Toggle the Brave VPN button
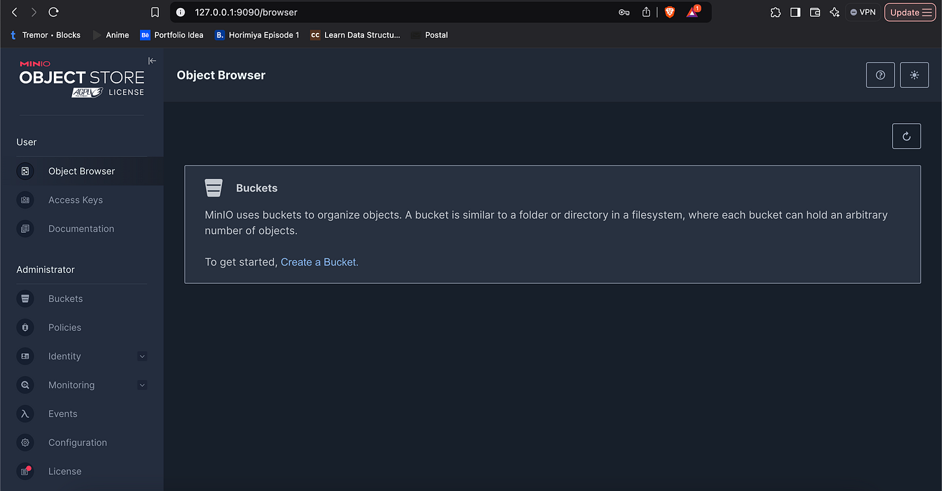The height and width of the screenshot is (491, 942). click(863, 12)
